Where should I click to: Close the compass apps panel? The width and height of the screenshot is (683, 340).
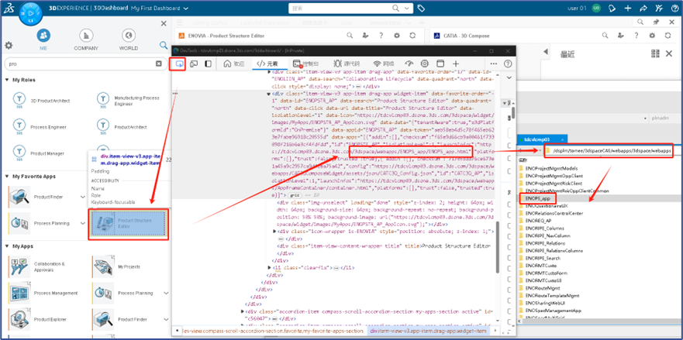(x=164, y=23)
